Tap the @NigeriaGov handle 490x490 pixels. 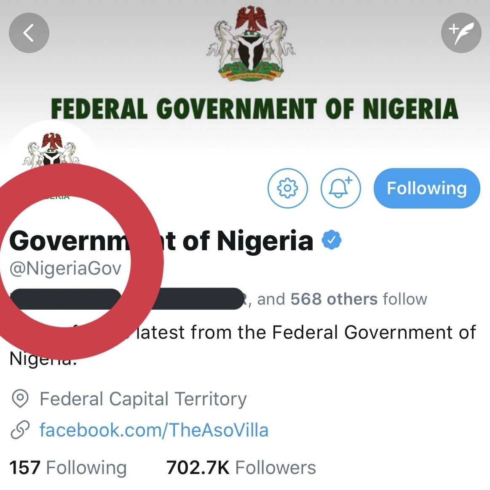(65, 268)
